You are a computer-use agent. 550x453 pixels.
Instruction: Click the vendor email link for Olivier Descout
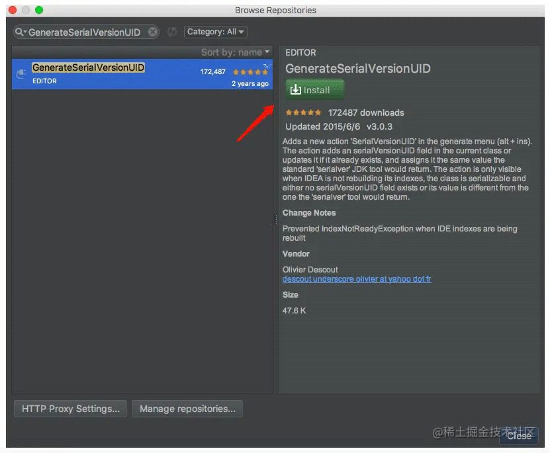point(357,279)
